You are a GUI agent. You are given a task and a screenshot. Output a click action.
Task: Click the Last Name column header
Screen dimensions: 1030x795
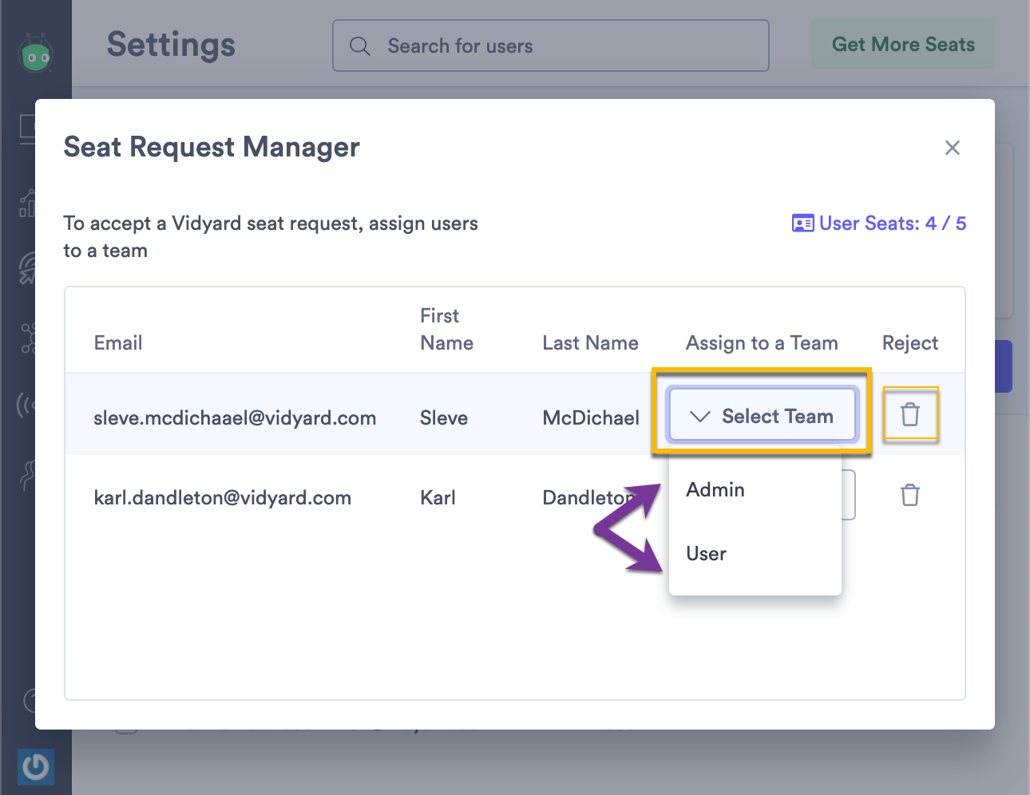pyautogui.click(x=591, y=342)
